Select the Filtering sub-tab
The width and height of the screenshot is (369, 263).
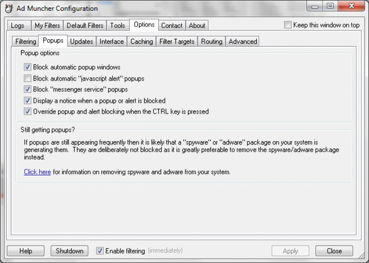(26, 42)
